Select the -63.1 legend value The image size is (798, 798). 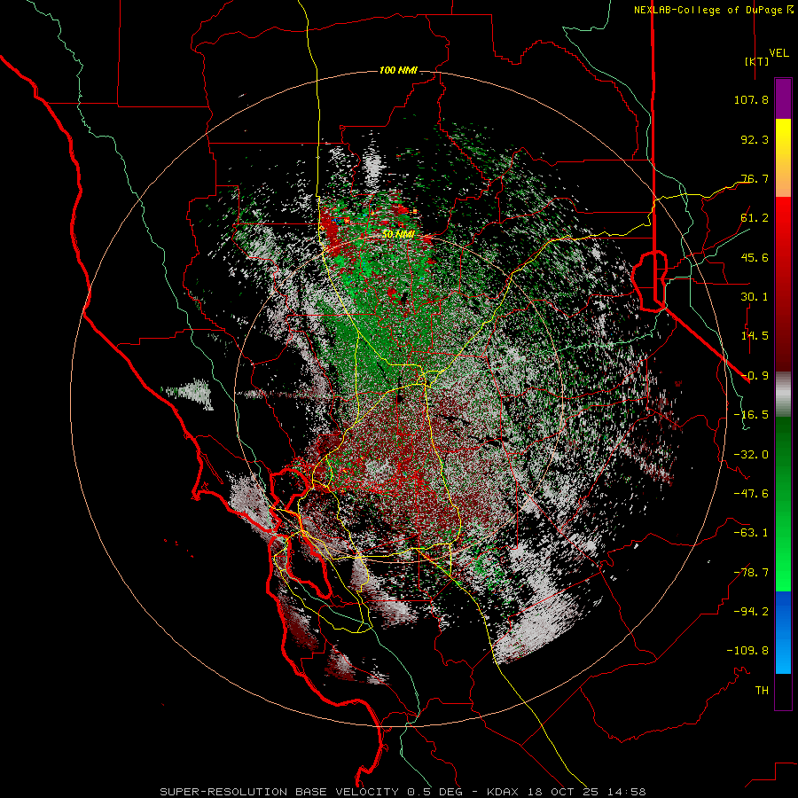(751, 533)
